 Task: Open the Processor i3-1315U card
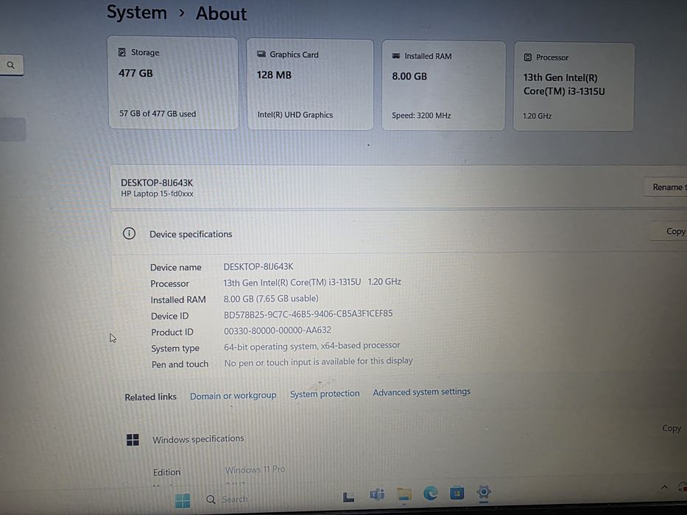click(574, 87)
